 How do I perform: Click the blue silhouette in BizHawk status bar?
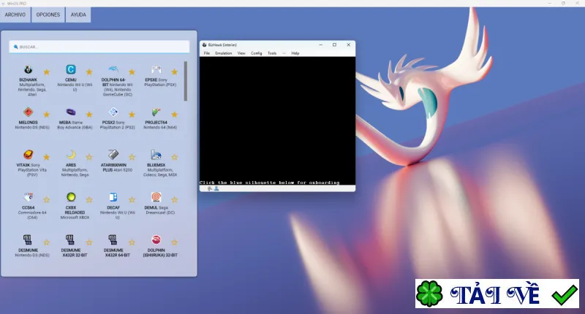[216, 189]
